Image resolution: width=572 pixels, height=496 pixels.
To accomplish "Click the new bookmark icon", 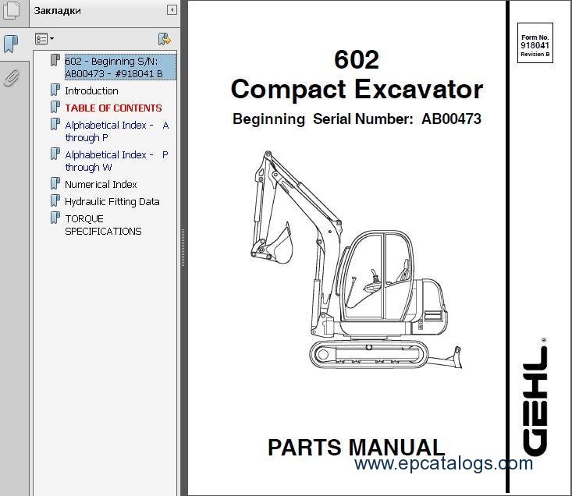I will [x=164, y=39].
